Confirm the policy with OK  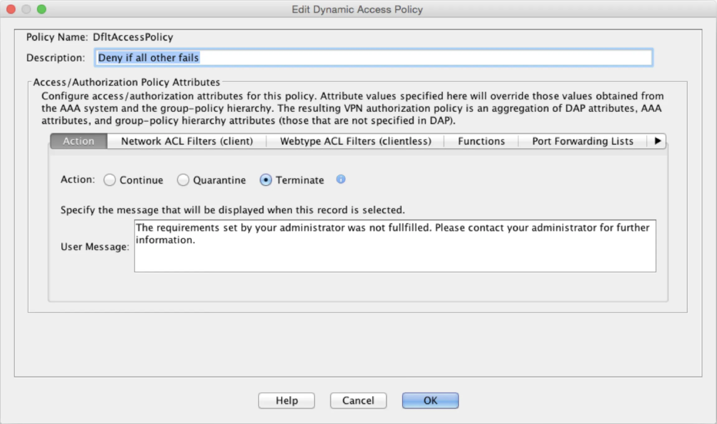coord(430,400)
